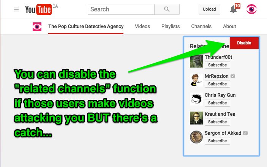The image size is (267, 167).
Task: Open the Chris Ray Gun name link
Action: point(220,95)
